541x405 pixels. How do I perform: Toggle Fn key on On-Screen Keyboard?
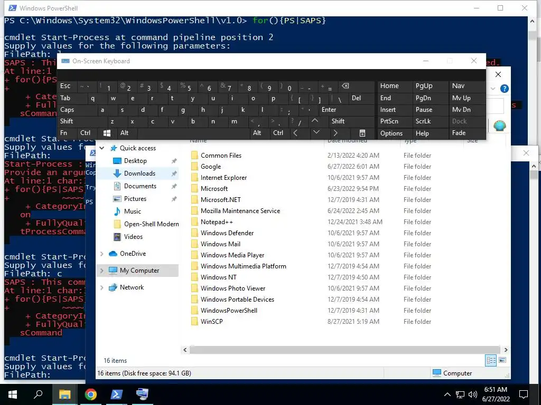pyautogui.click(x=67, y=132)
